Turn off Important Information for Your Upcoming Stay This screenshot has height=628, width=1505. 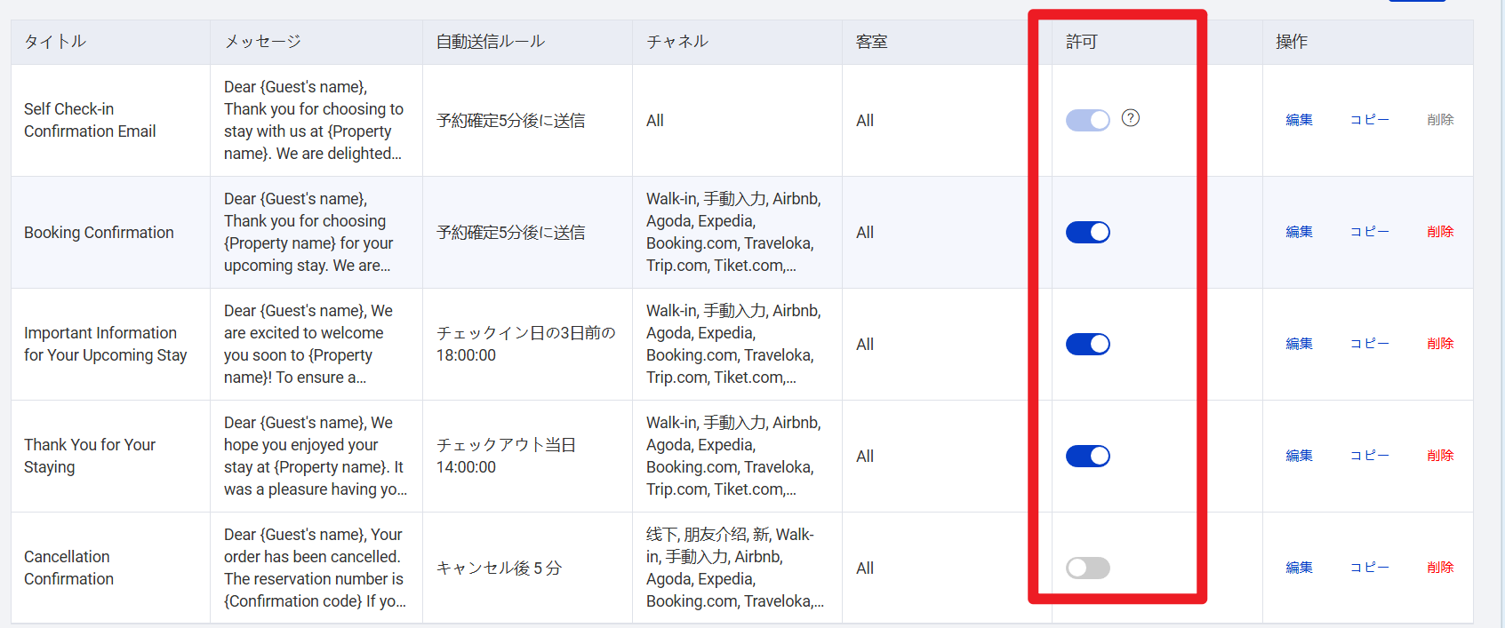coord(1088,344)
